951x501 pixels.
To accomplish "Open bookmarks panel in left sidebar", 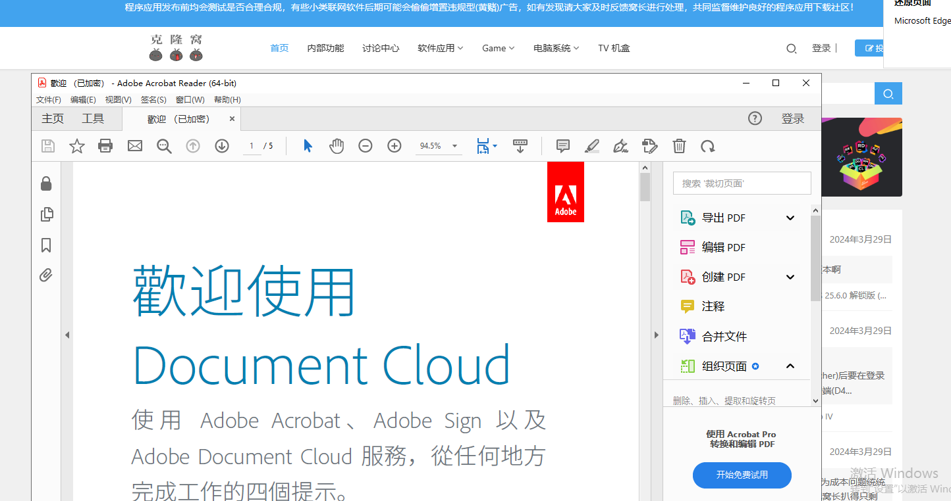I will [x=46, y=245].
